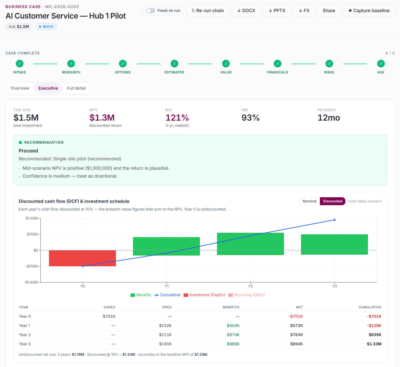Viewport: 400px width, 367px height.
Task: Click the ROI value 121%
Action: pyautogui.click(x=177, y=117)
